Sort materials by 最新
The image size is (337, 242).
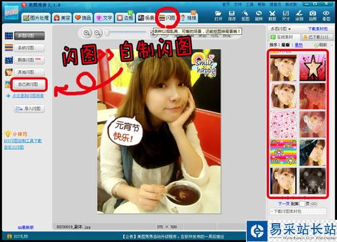(286, 45)
